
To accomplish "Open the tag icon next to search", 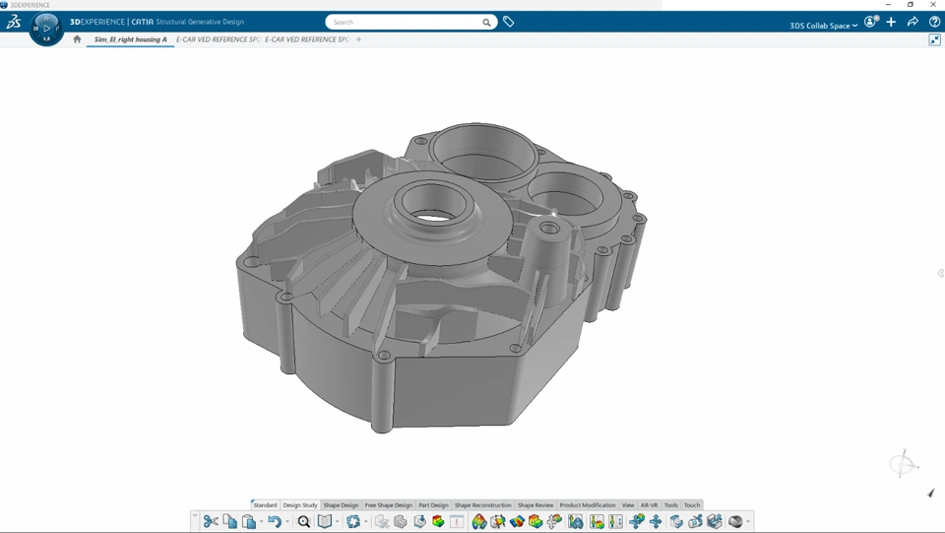I will [509, 22].
